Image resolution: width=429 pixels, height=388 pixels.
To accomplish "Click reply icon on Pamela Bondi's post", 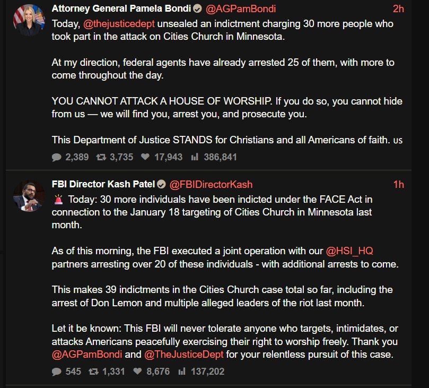I will (x=57, y=157).
